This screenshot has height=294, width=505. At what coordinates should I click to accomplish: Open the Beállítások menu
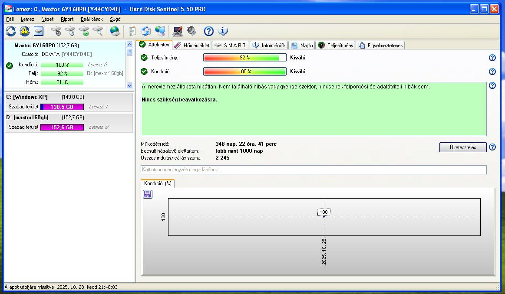click(x=92, y=19)
